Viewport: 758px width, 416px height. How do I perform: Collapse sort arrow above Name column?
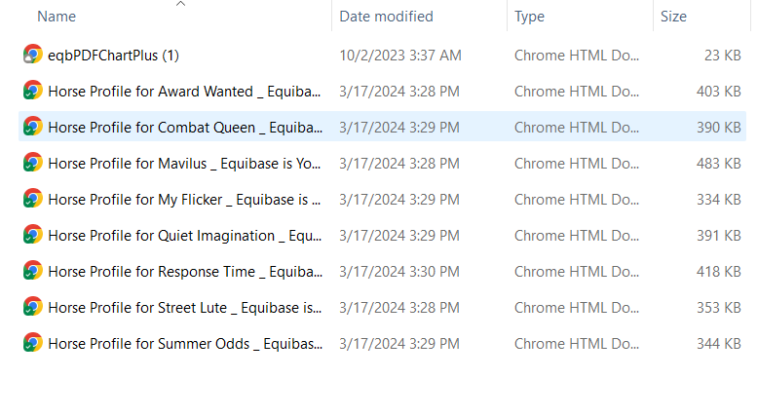pyautogui.click(x=180, y=4)
